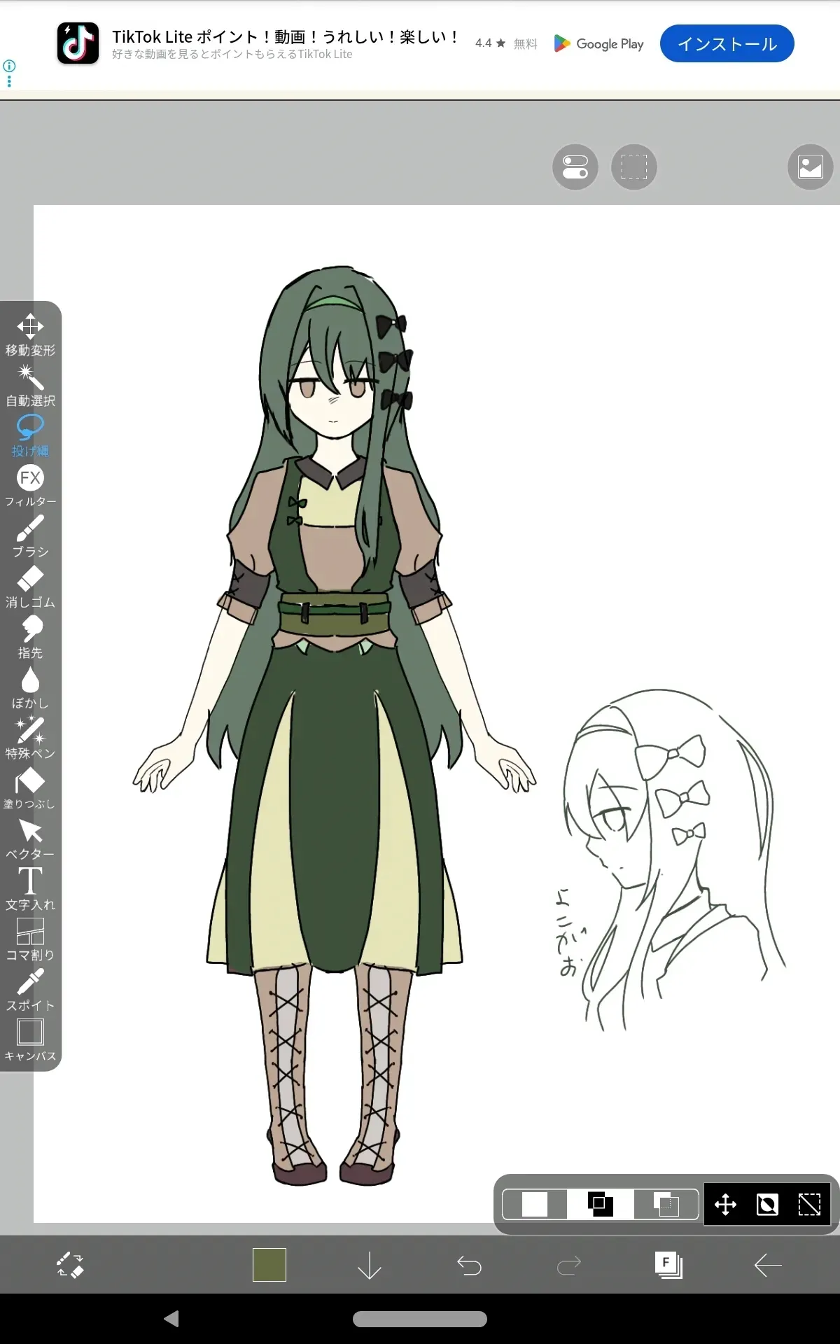Viewport: 840px width, 1344px height.
Task: Select the 特殊ペン special pen tool
Action: 30,738
